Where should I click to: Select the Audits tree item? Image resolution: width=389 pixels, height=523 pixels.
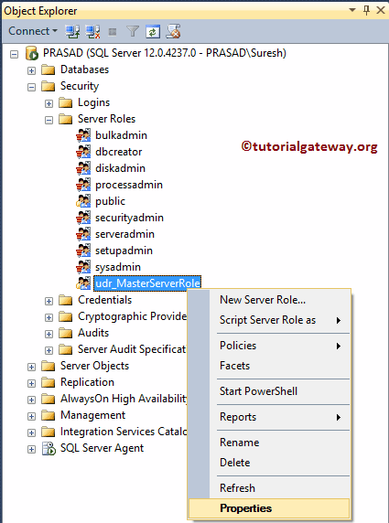[93, 333]
